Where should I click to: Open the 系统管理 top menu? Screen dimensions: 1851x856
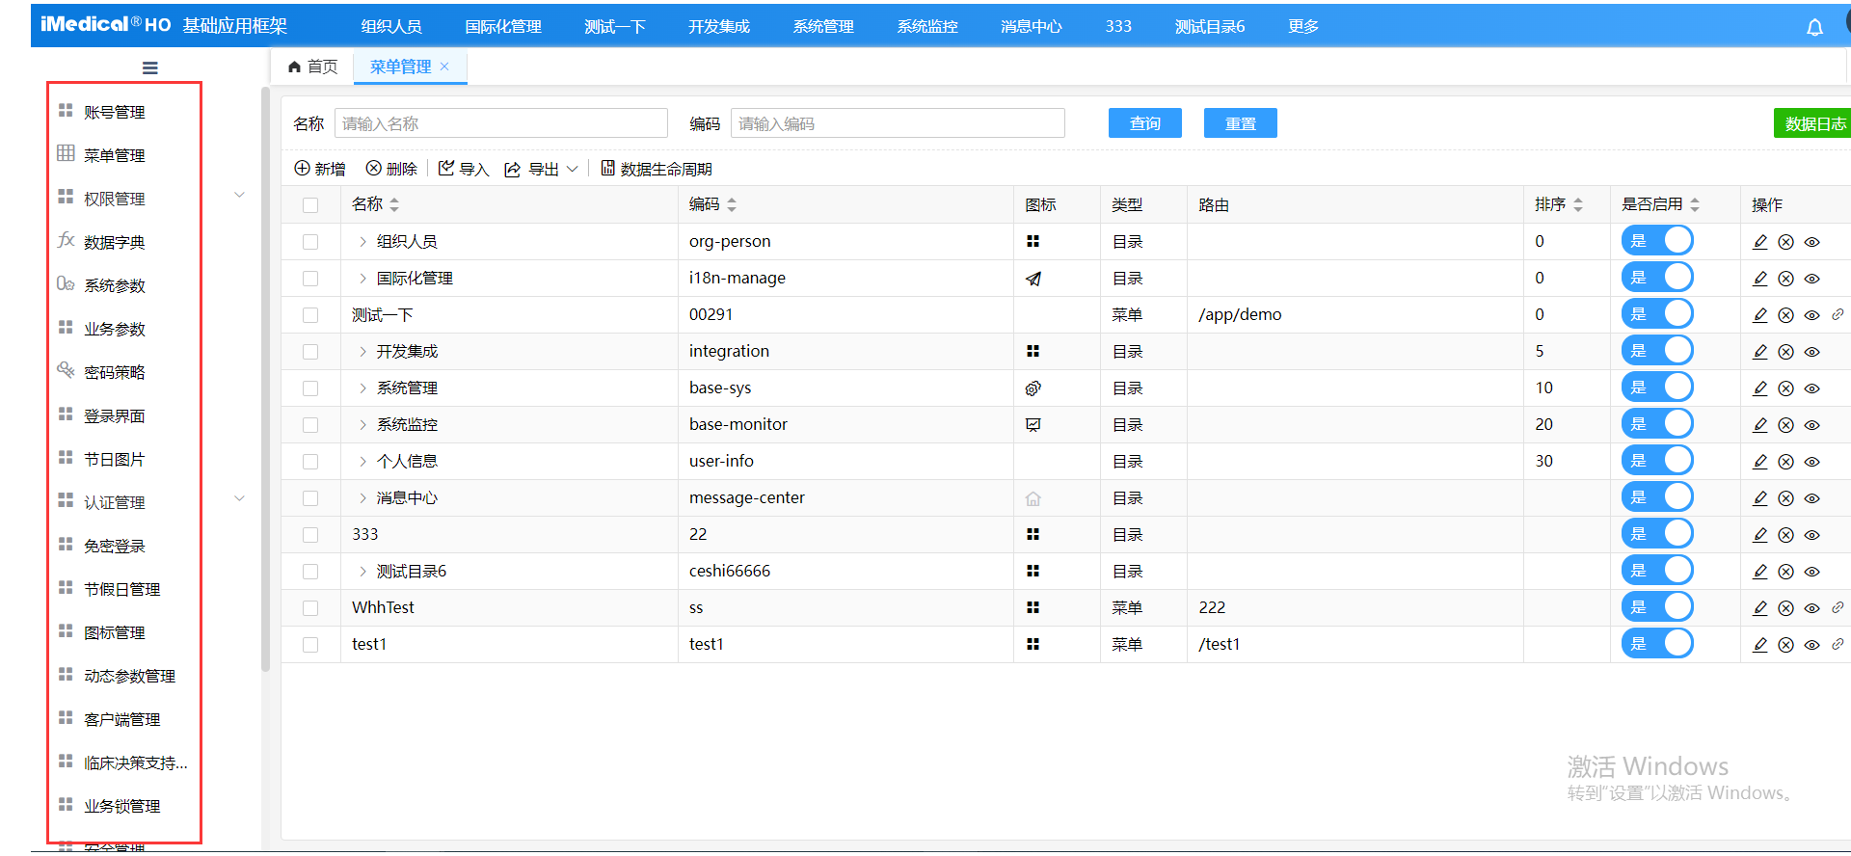coord(822,27)
